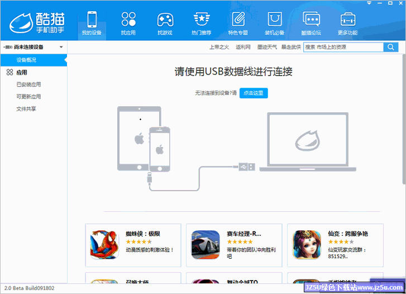Open the 赛车经理-R... app title

(x=244, y=234)
